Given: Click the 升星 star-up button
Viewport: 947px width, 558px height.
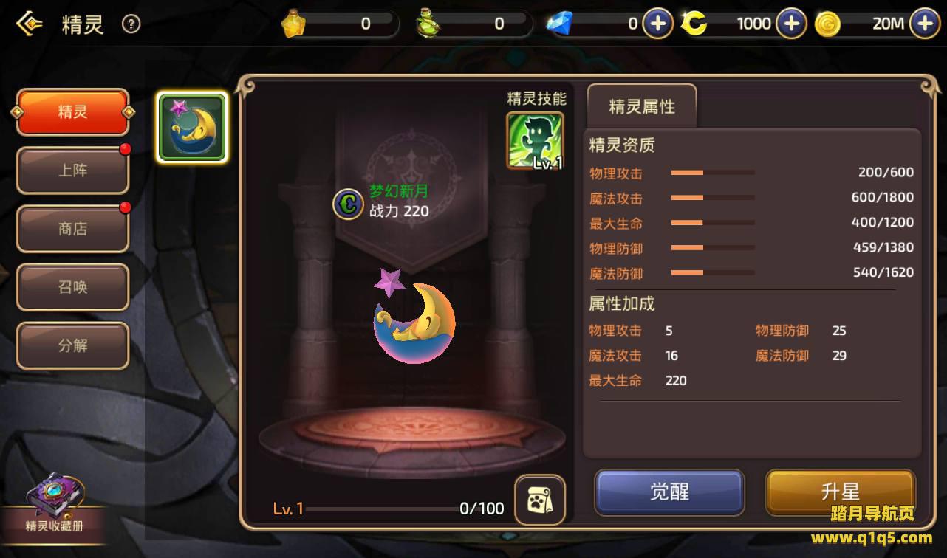Looking at the screenshot, I should [x=841, y=492].
